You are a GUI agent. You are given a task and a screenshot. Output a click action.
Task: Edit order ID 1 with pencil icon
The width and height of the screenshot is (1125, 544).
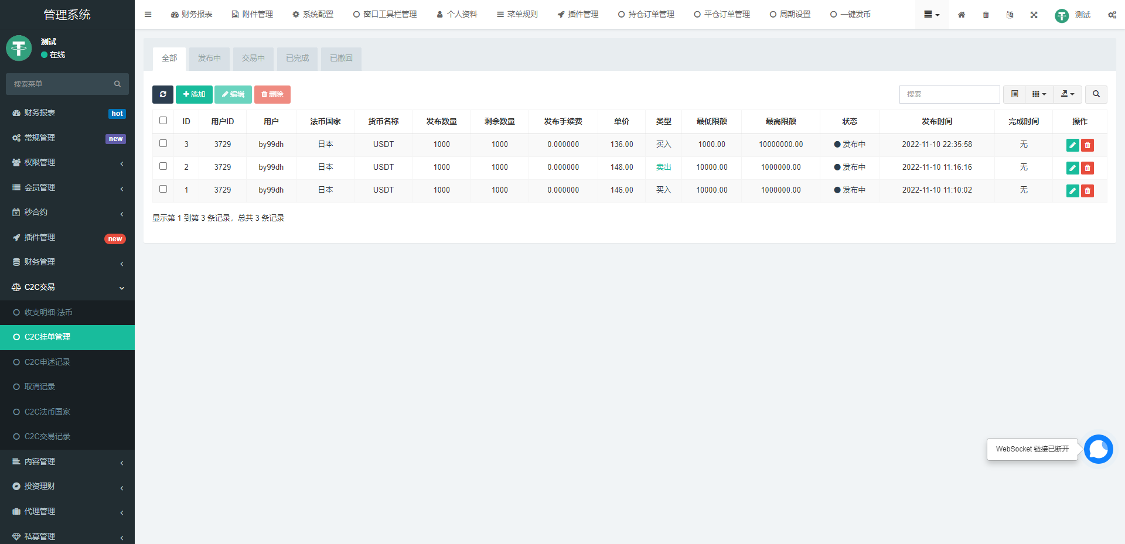coord(1073,191)
